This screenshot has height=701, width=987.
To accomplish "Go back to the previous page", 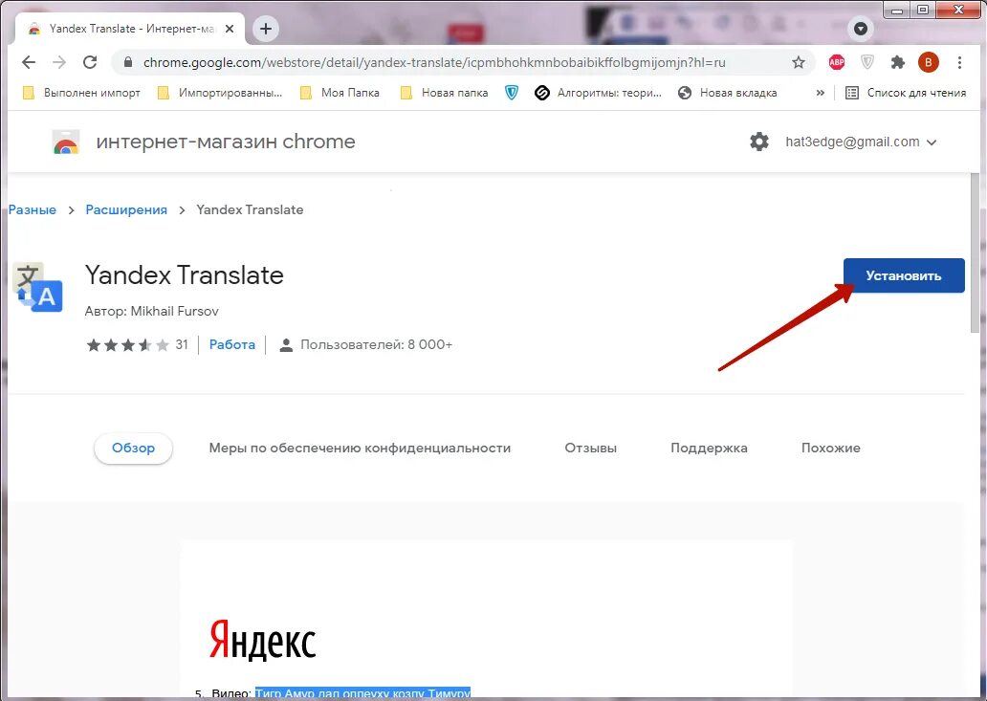I will pos(29,62).
